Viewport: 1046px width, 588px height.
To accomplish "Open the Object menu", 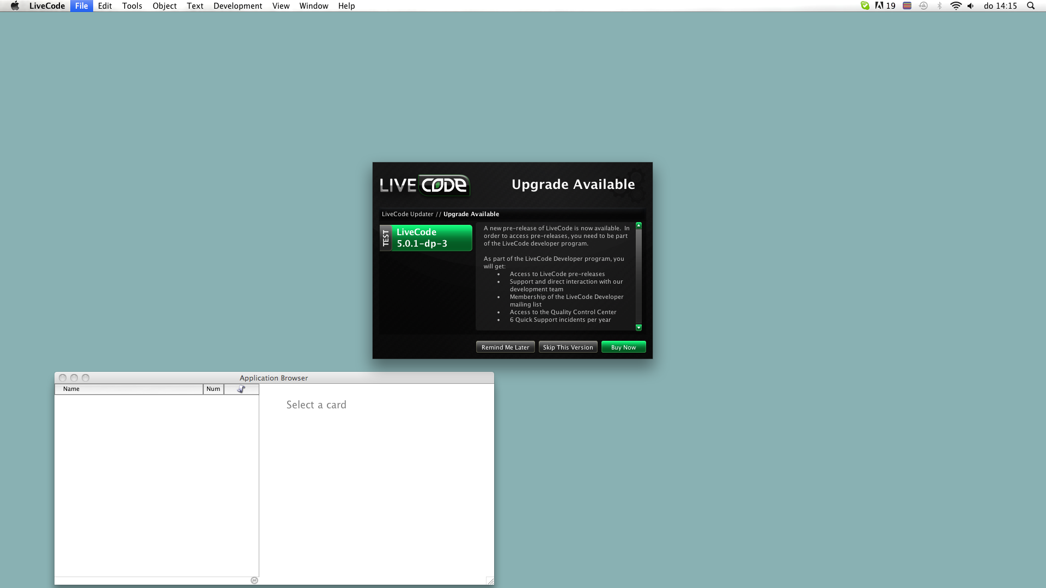I will (x=165, y=6).
